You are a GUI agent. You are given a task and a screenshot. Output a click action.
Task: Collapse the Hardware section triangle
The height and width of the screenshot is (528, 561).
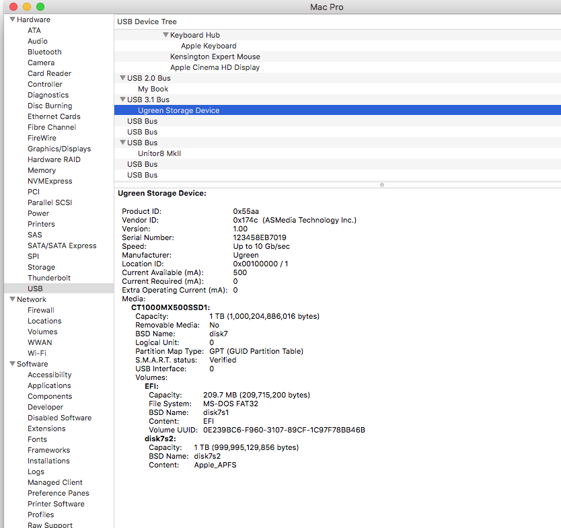[12, 20]
